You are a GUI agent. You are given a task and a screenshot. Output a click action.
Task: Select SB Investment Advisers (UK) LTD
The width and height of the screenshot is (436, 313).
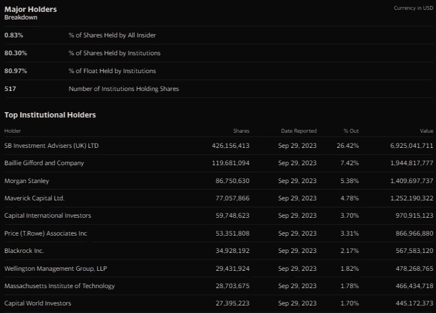tap(51, 146)
